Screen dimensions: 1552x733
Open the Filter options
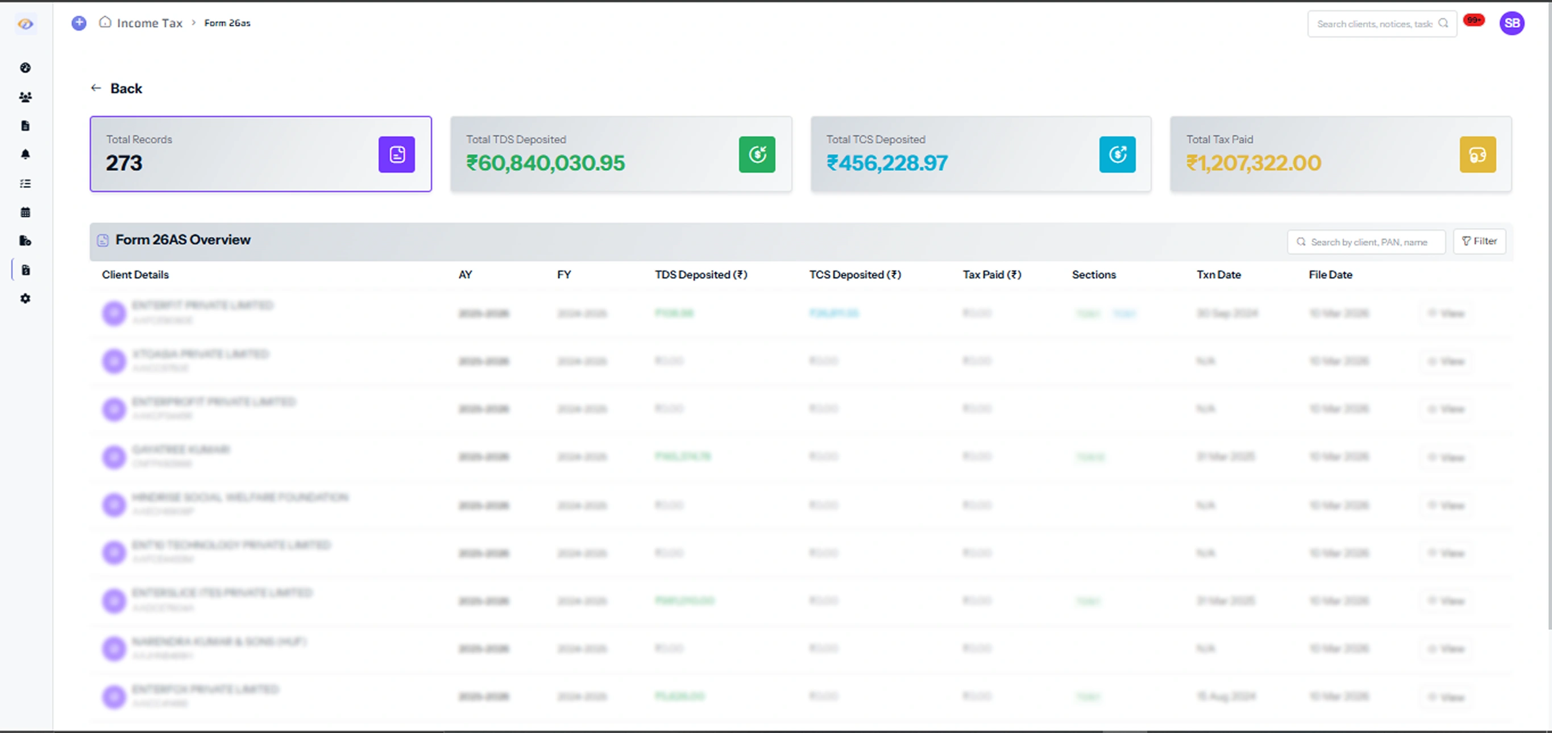(x=1479, y=241)
